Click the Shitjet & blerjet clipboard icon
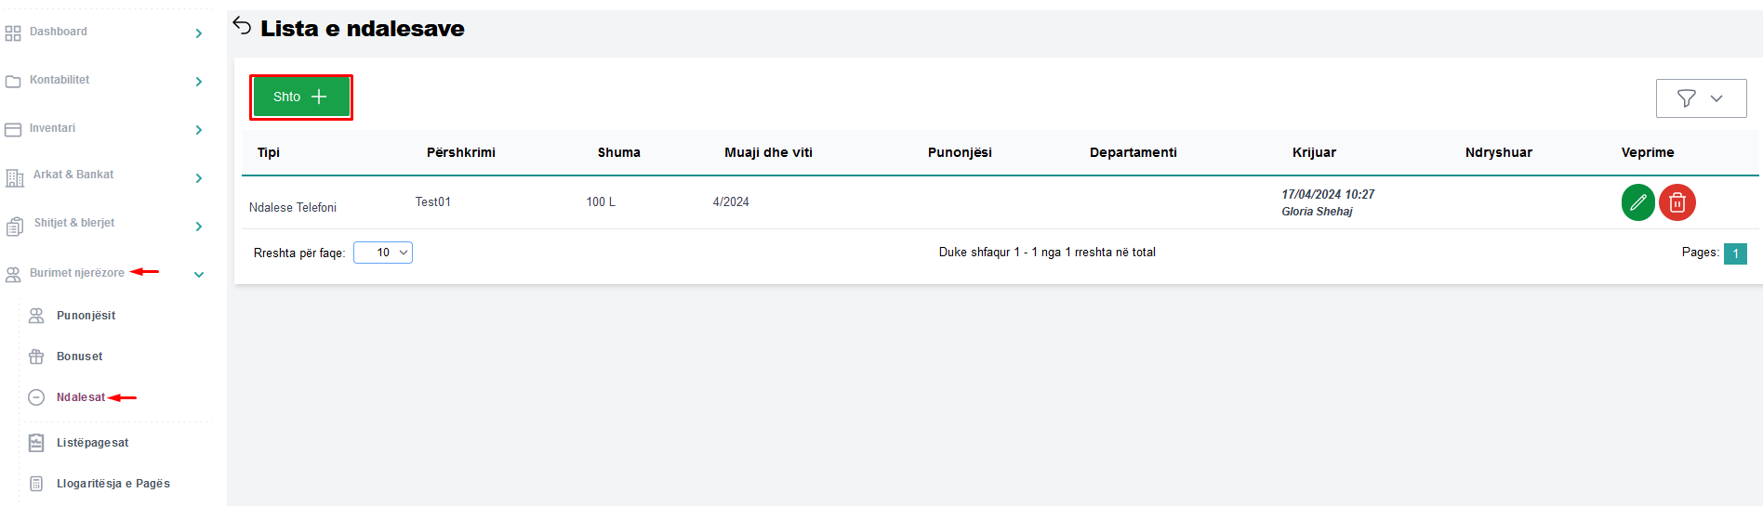The image size is (1763, 506). 15,226
